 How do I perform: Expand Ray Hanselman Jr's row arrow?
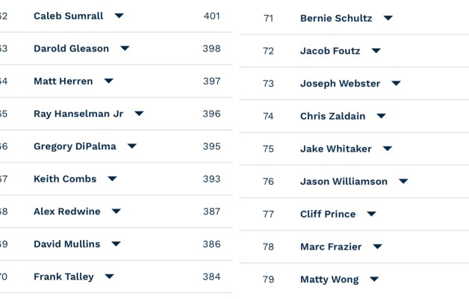click(139, 114)
